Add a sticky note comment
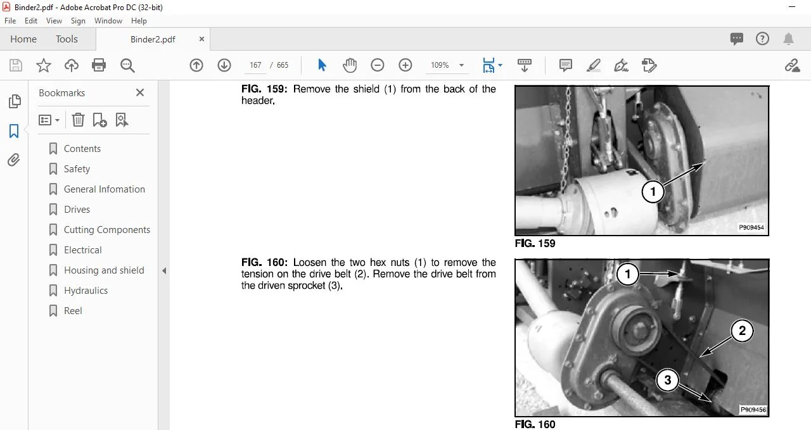The image size is (811, 430). point(566,65)
